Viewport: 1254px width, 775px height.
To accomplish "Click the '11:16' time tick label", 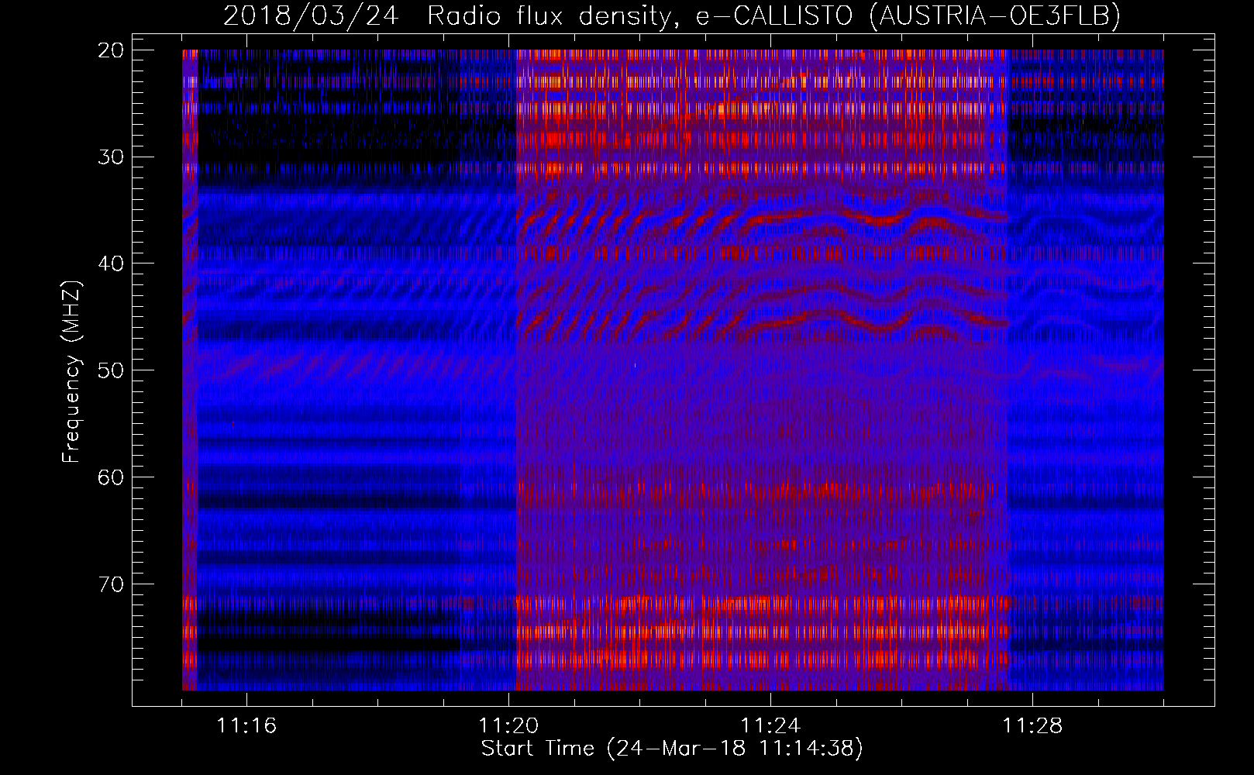I will [246, 726].
